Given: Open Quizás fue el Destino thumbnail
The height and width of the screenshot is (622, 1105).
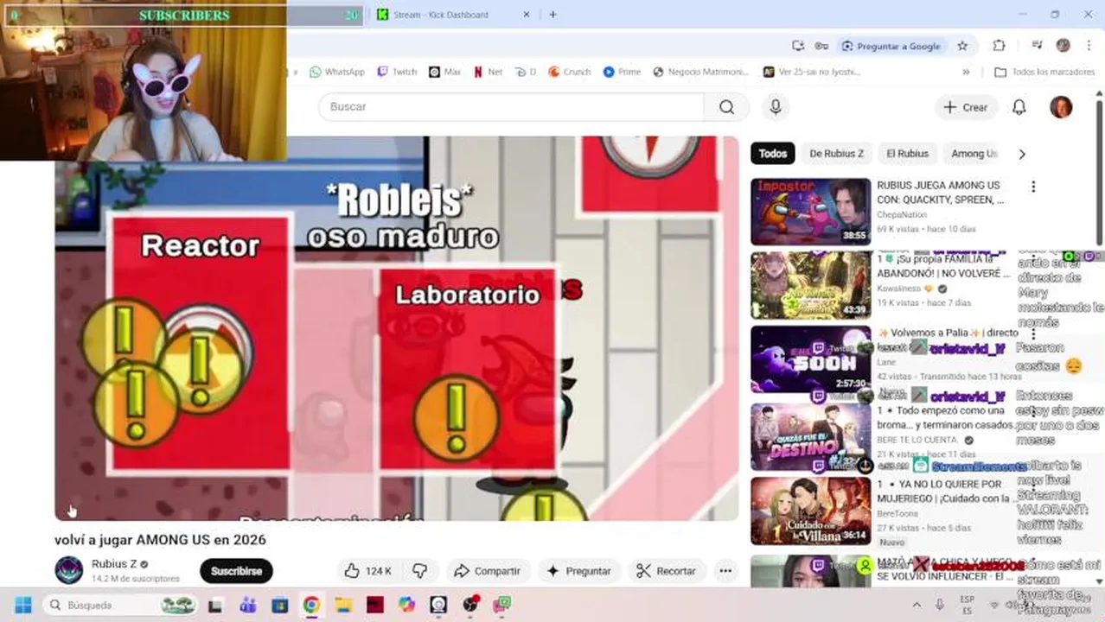Looking at the screenshot, I should coord(810,436).
